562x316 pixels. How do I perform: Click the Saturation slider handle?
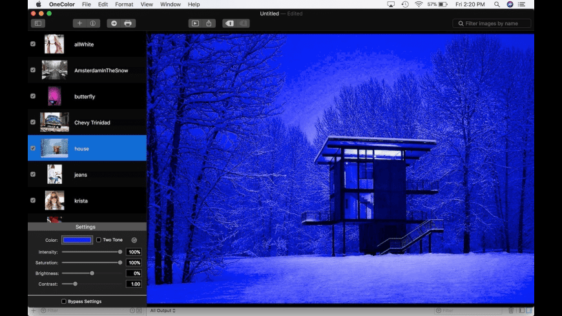tap(120, 262)
